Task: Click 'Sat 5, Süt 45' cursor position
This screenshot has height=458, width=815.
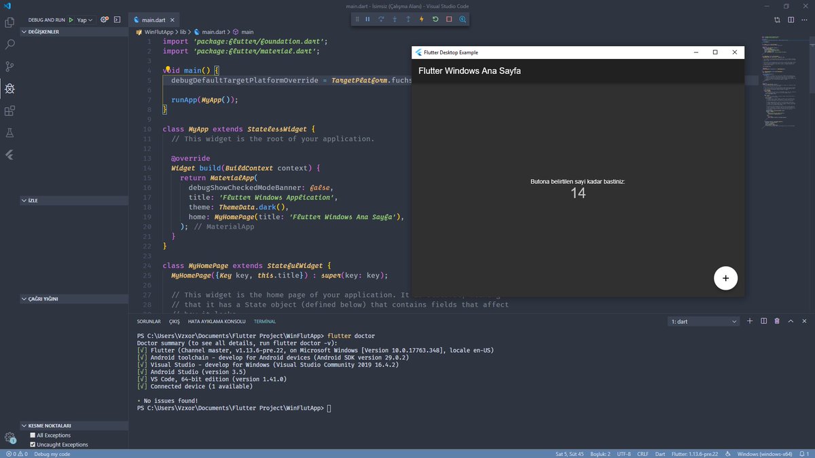Action: tap(568, 453)
